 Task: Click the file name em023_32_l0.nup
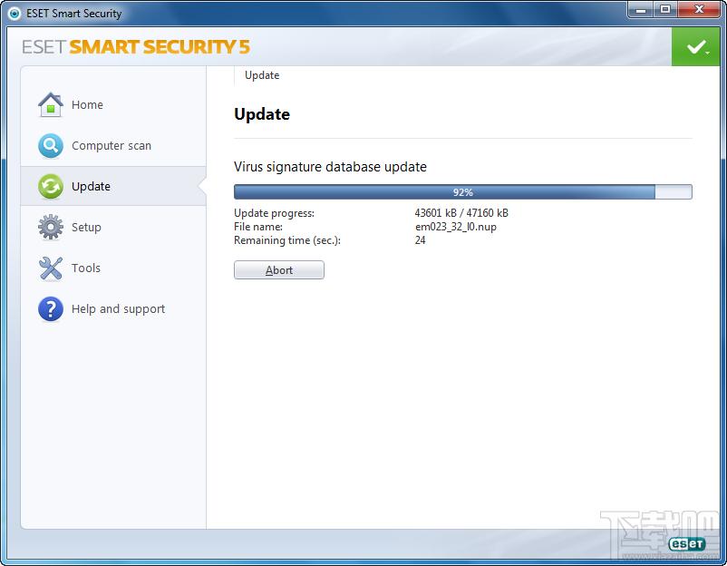pos(456,227)
